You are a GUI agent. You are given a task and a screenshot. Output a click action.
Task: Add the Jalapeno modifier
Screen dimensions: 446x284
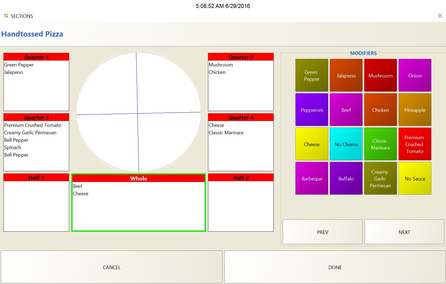346,75
